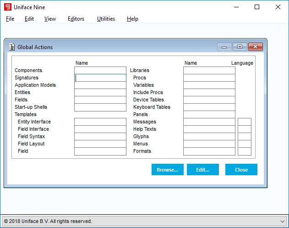Close the Uniface Nine main window
Viewport: 289px width, 228px height.
click(x=278, y=7)
